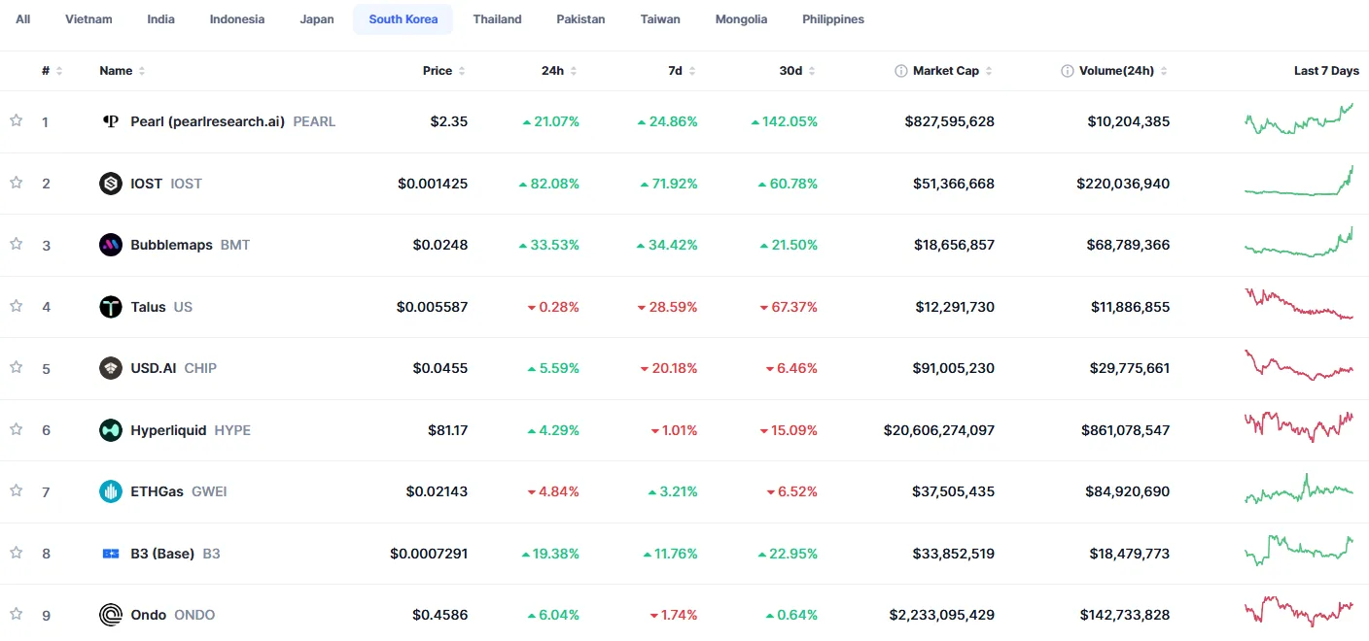Image resolution: width=1369 pixels, height=641 pixels.
Task: Click the B3 (Base) coin logo
Action: (111, 554)
